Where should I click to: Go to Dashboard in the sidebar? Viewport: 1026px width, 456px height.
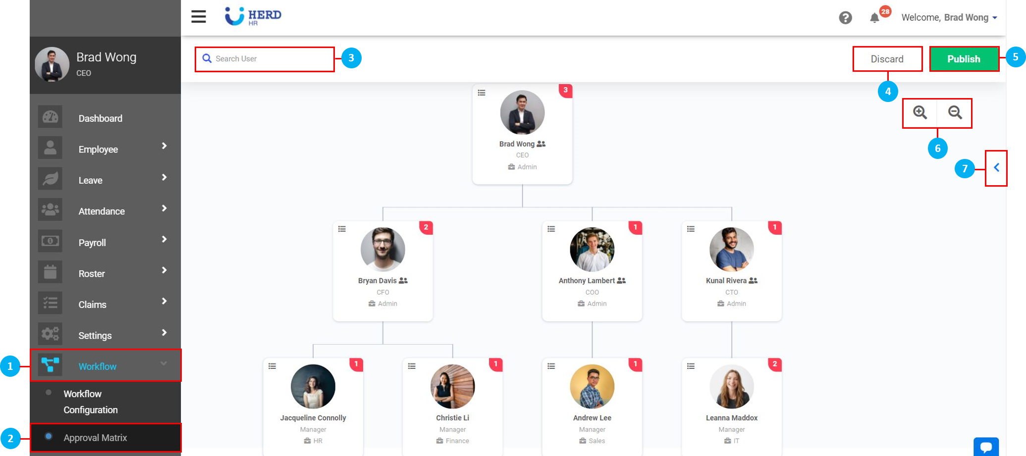(x=100, y=118)
